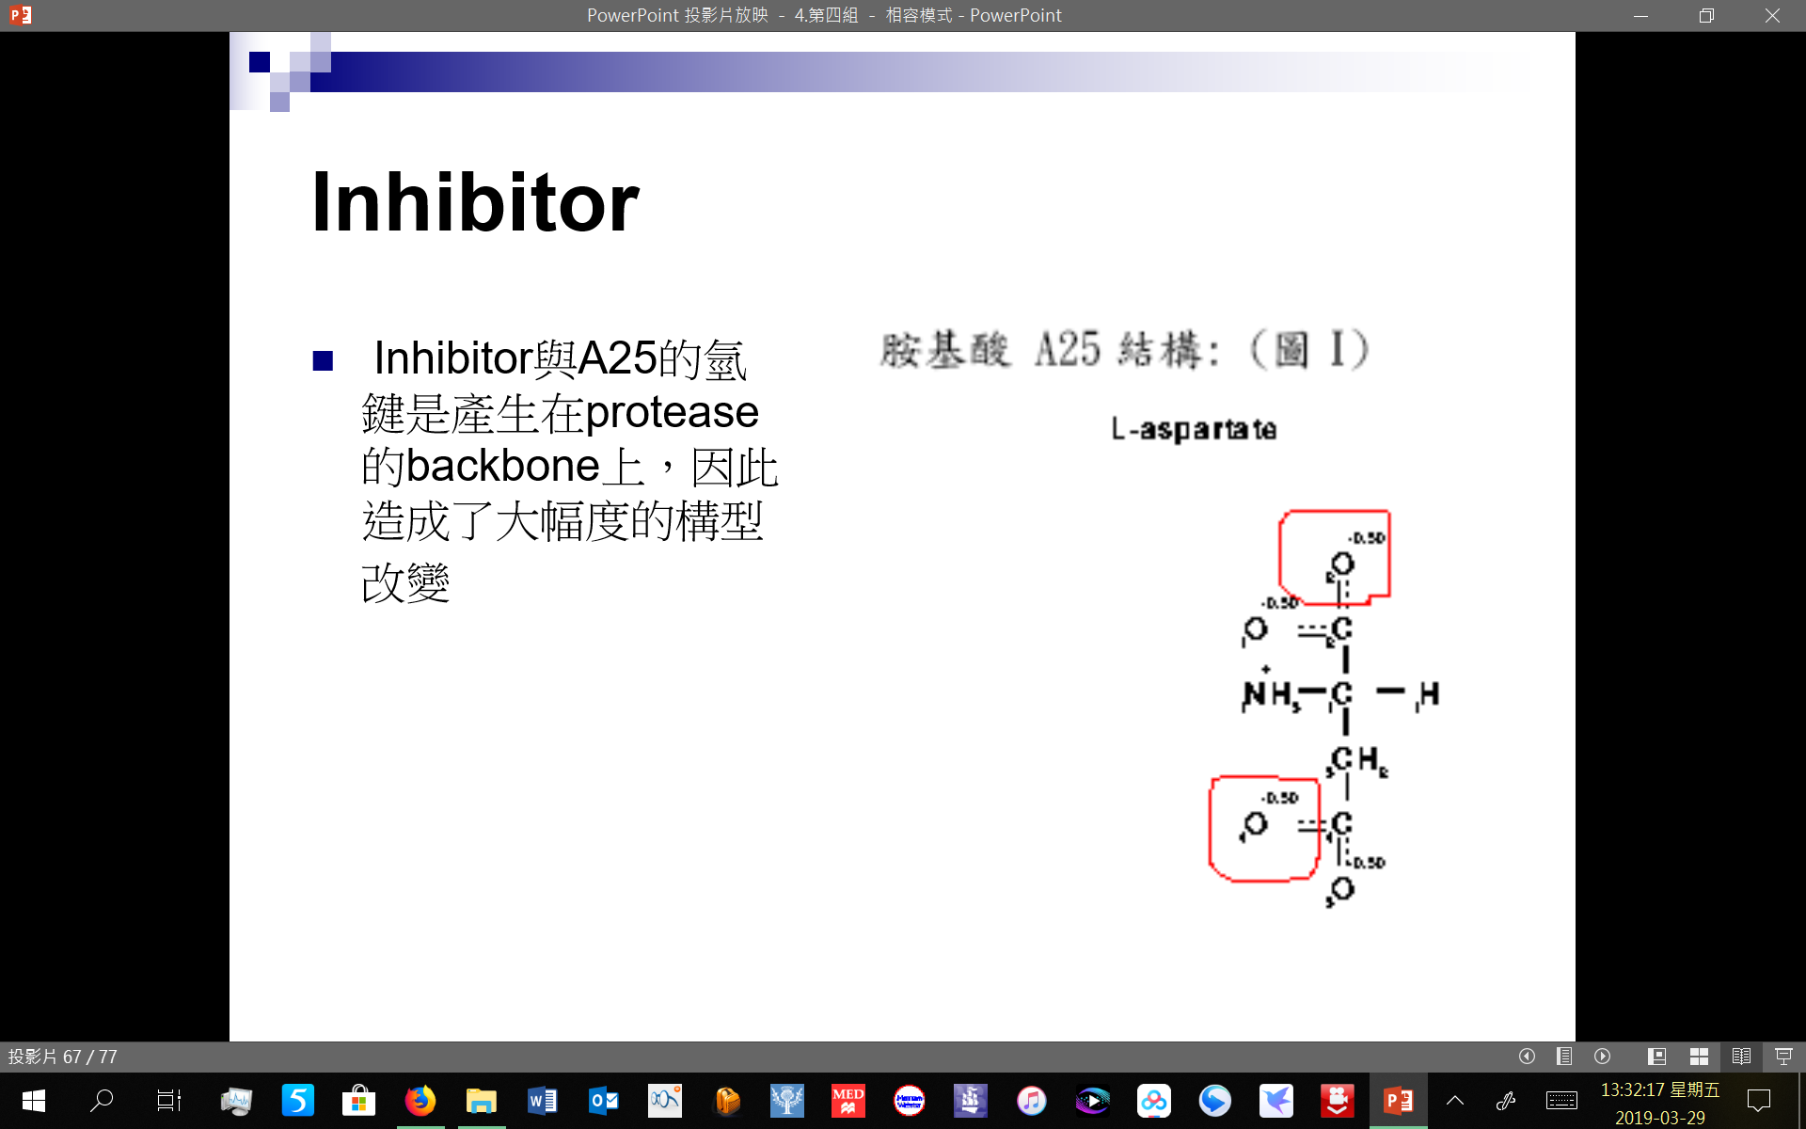
Task: Open Word from the taskbar
Action: (543, 1100)
